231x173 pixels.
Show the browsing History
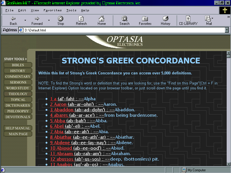tap(165, 19)
